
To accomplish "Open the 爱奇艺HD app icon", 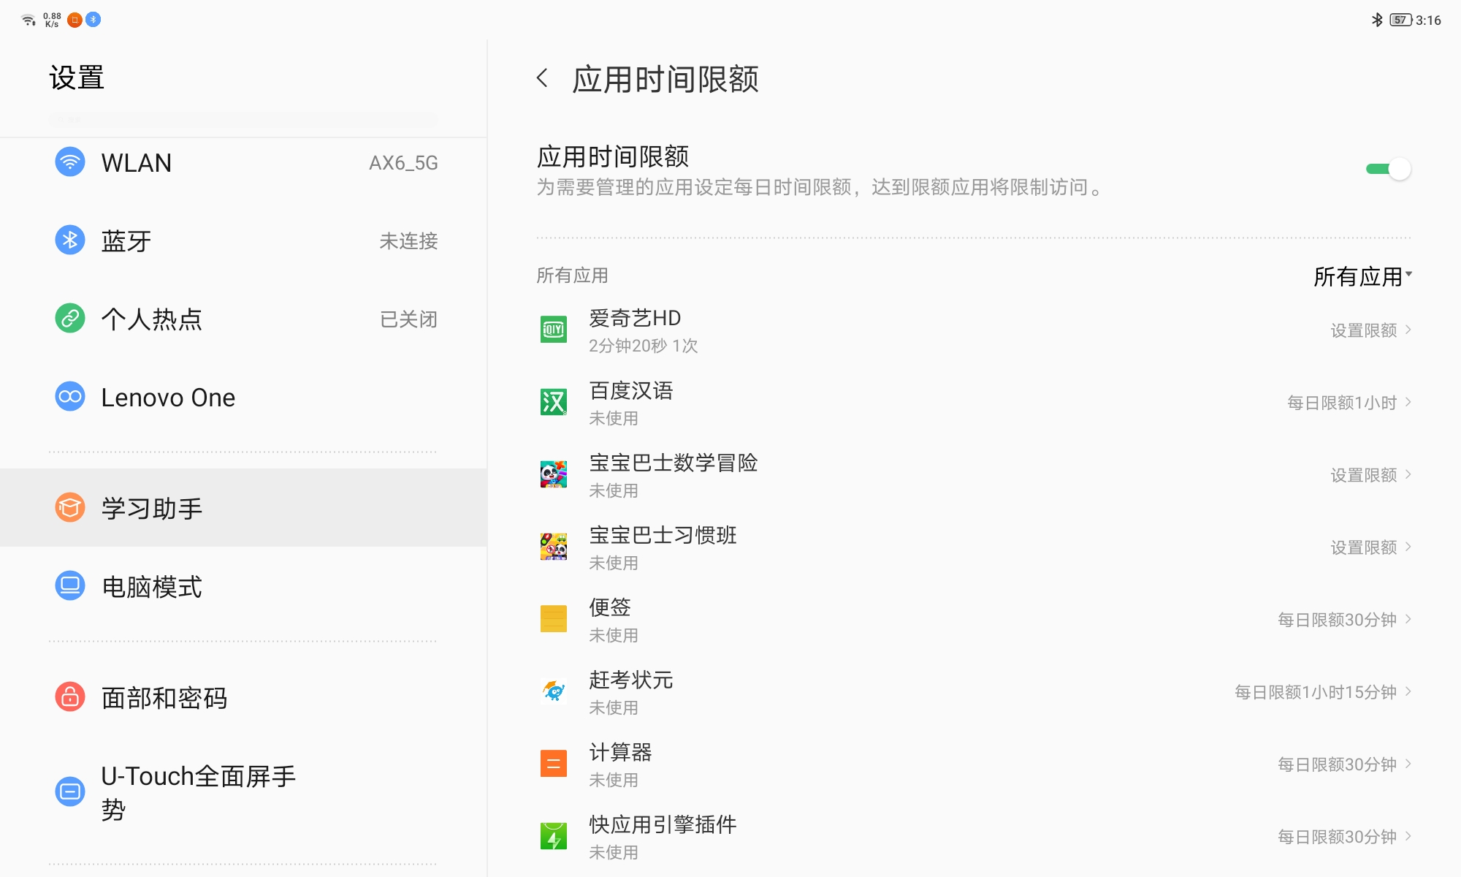I will click(x=554, y=329).
